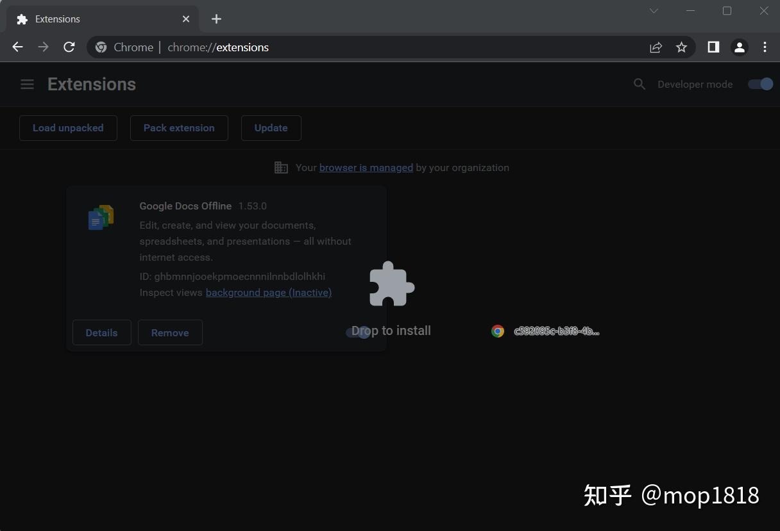Open the Extensions page hamburger menu

(x=27, y=84)
